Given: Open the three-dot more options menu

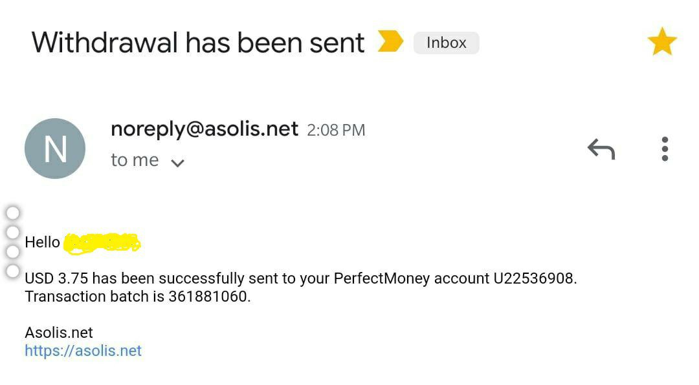Looking at the screenshot, I should coord(665,149).
